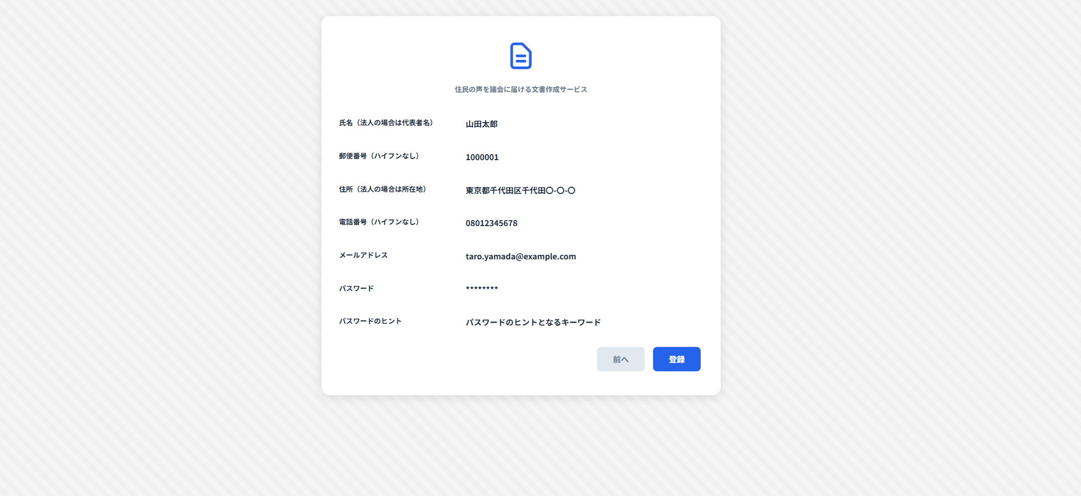This screenshot has height=496, width=1081.
Task: Click the masked password asterisks
Action: pos(482,289)
